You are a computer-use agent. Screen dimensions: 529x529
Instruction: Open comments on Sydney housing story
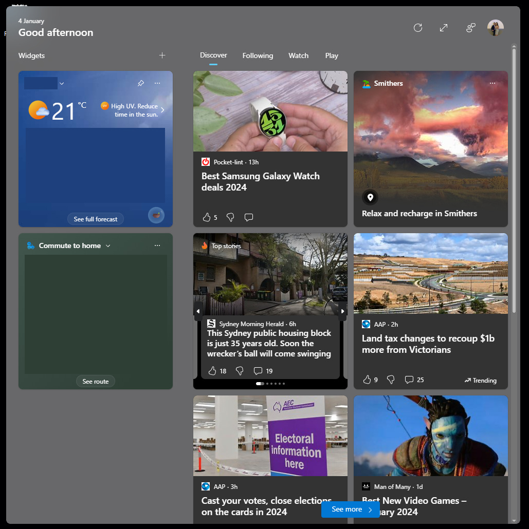click(258, 371)
